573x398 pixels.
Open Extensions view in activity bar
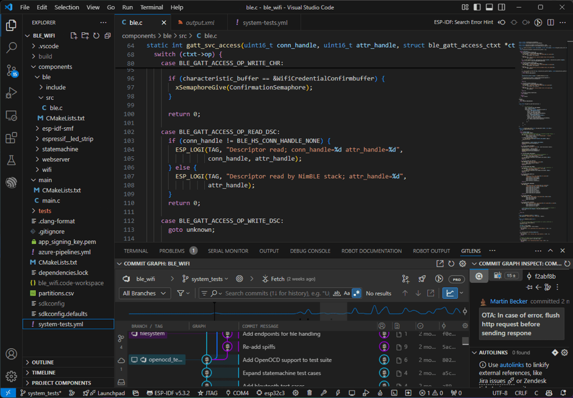[x=12, y=138]
